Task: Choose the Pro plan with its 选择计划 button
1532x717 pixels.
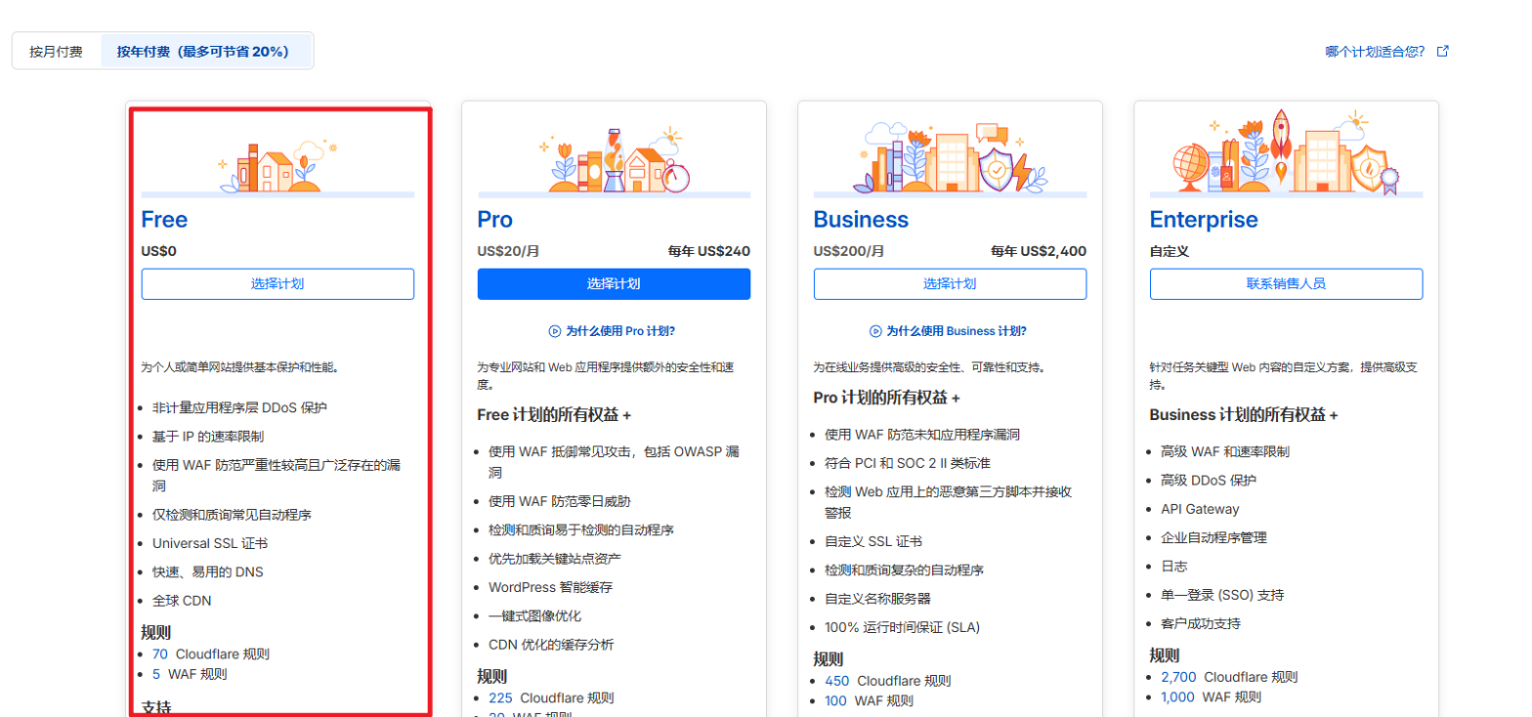Action: (614, 284)
